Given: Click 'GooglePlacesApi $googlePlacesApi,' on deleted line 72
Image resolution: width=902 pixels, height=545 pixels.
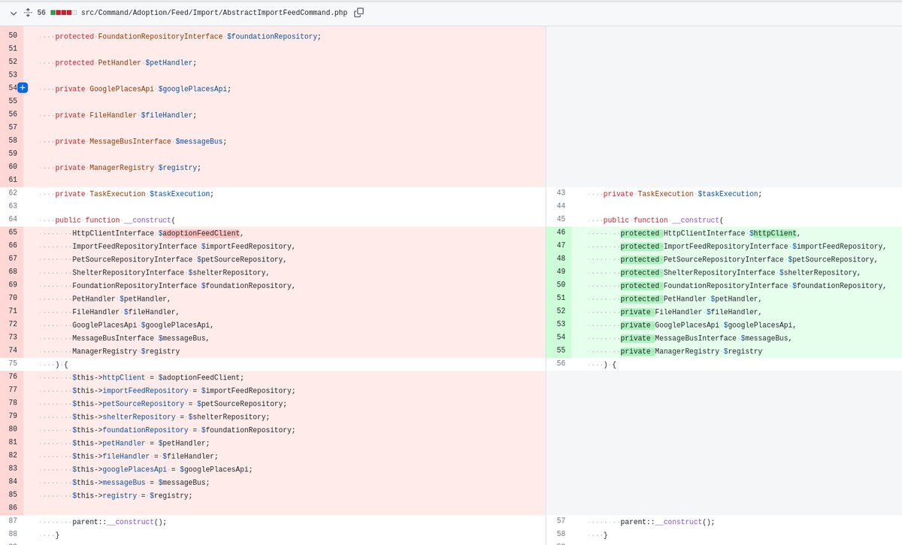Looking at the screenshot, I should pos(143,325).
